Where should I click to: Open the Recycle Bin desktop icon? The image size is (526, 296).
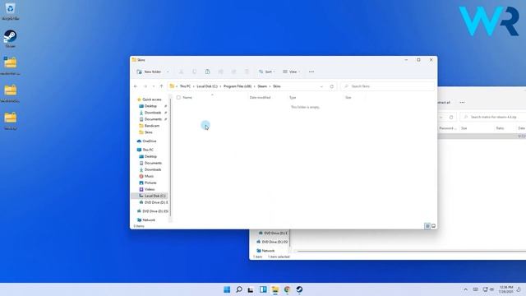click(10, 11)
